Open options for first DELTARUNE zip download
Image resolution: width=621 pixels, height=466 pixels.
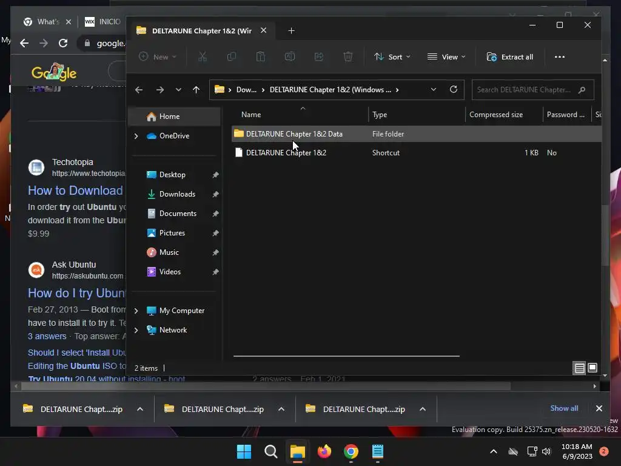[140, 409]
